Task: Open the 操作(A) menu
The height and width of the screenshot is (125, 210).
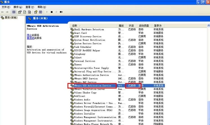Action: (18, 7)
